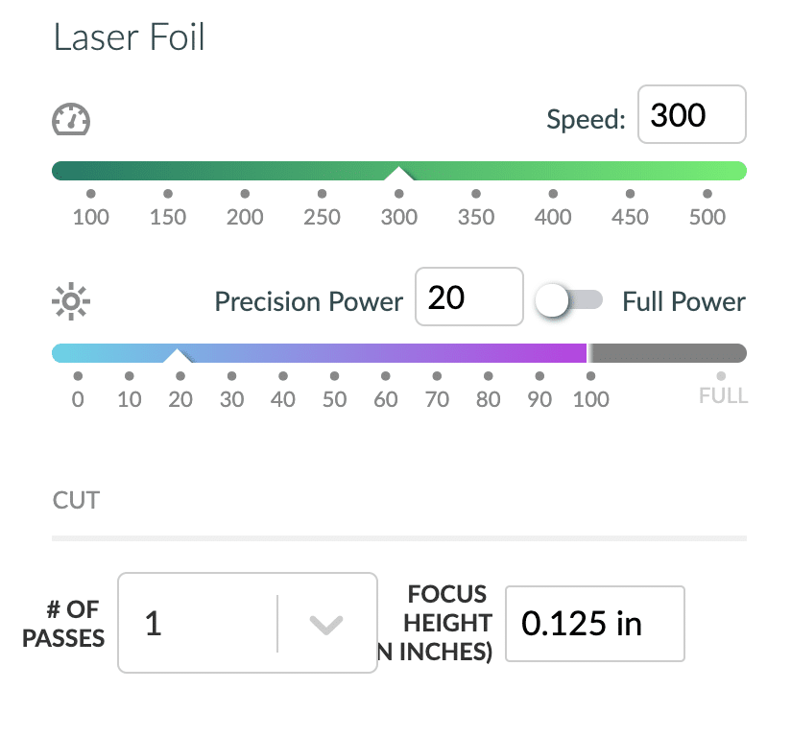This screenshot has height=737, width=791.
Task: Set speed slider to 400 mark
Action: pyautogui.click(x=553, y=194)
